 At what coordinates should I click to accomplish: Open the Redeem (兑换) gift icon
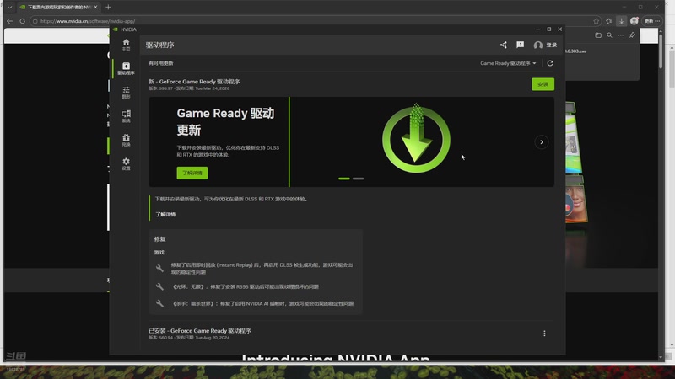126,140
